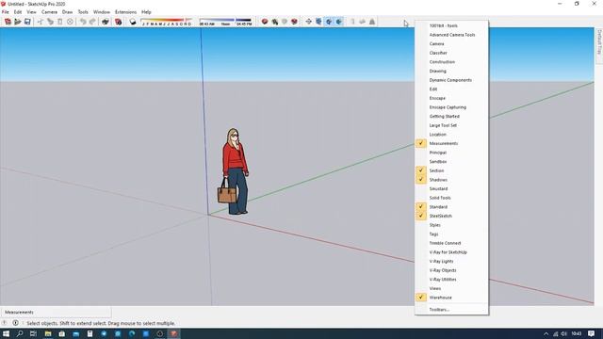Open the View menu
Viewport: 603px width, 339px height.
pos(31,12)
